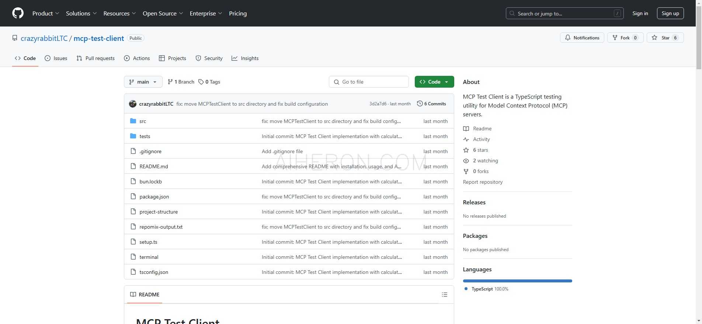Open the .gitignore file
The height and width of the screenshot is (324, 702).
(150, 151)
